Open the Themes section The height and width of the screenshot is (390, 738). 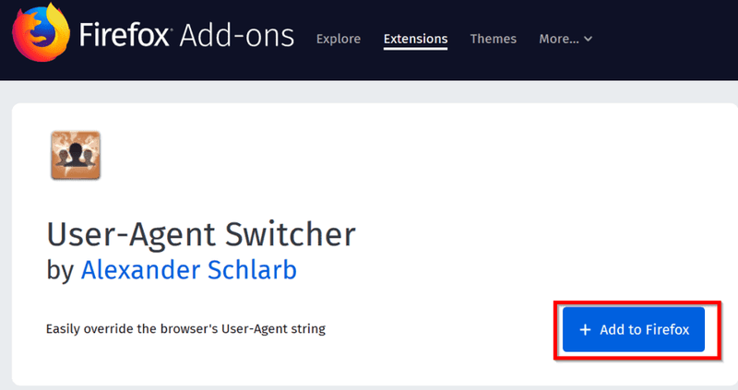click(x=493, y=39)
